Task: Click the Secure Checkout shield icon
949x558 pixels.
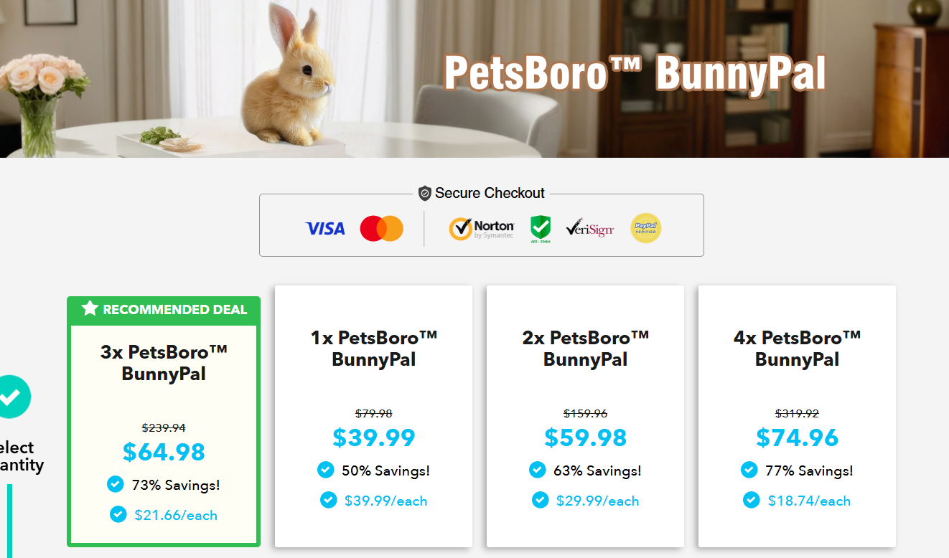Action: (x=425, y=194)
